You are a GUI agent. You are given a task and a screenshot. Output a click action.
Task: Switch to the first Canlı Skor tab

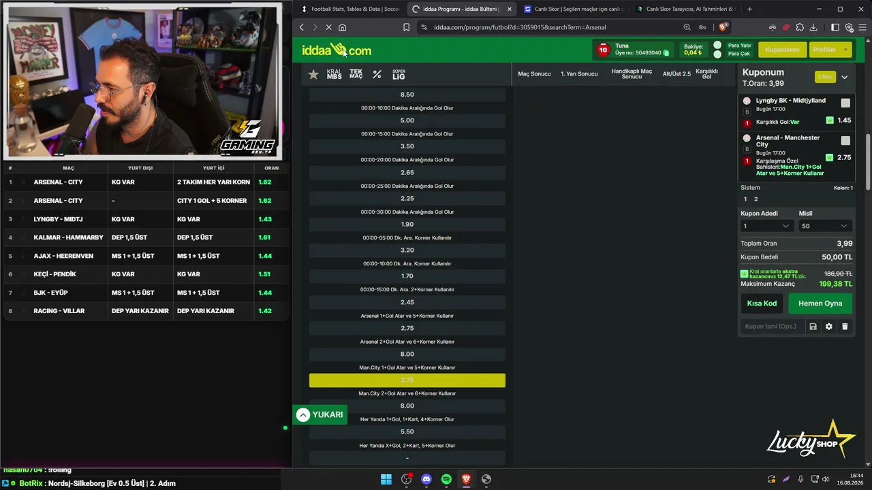[x=572, y=9]
